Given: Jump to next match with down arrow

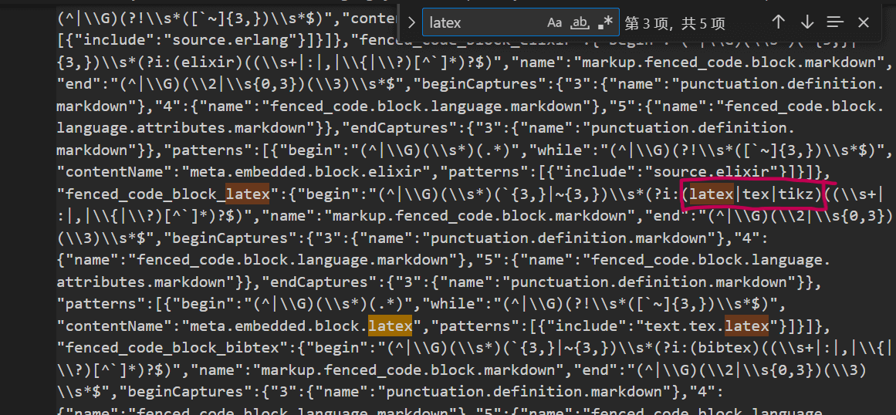Looking at the screenshot, I should [x=806, y=23].
